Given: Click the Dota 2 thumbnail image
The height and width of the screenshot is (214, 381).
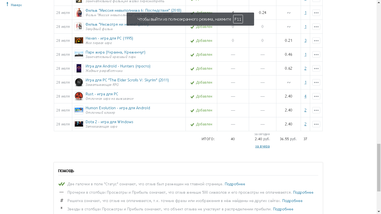Looking at the screenshot, I should coord(79,124).
